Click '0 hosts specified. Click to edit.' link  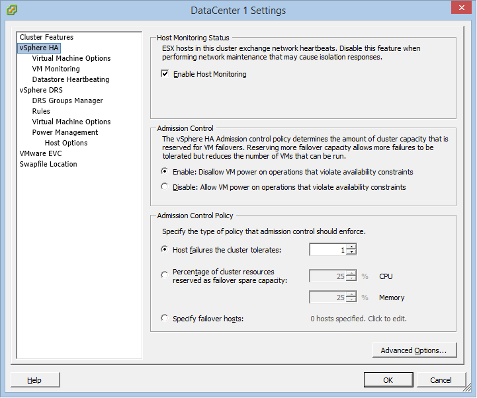pos(359,319)
